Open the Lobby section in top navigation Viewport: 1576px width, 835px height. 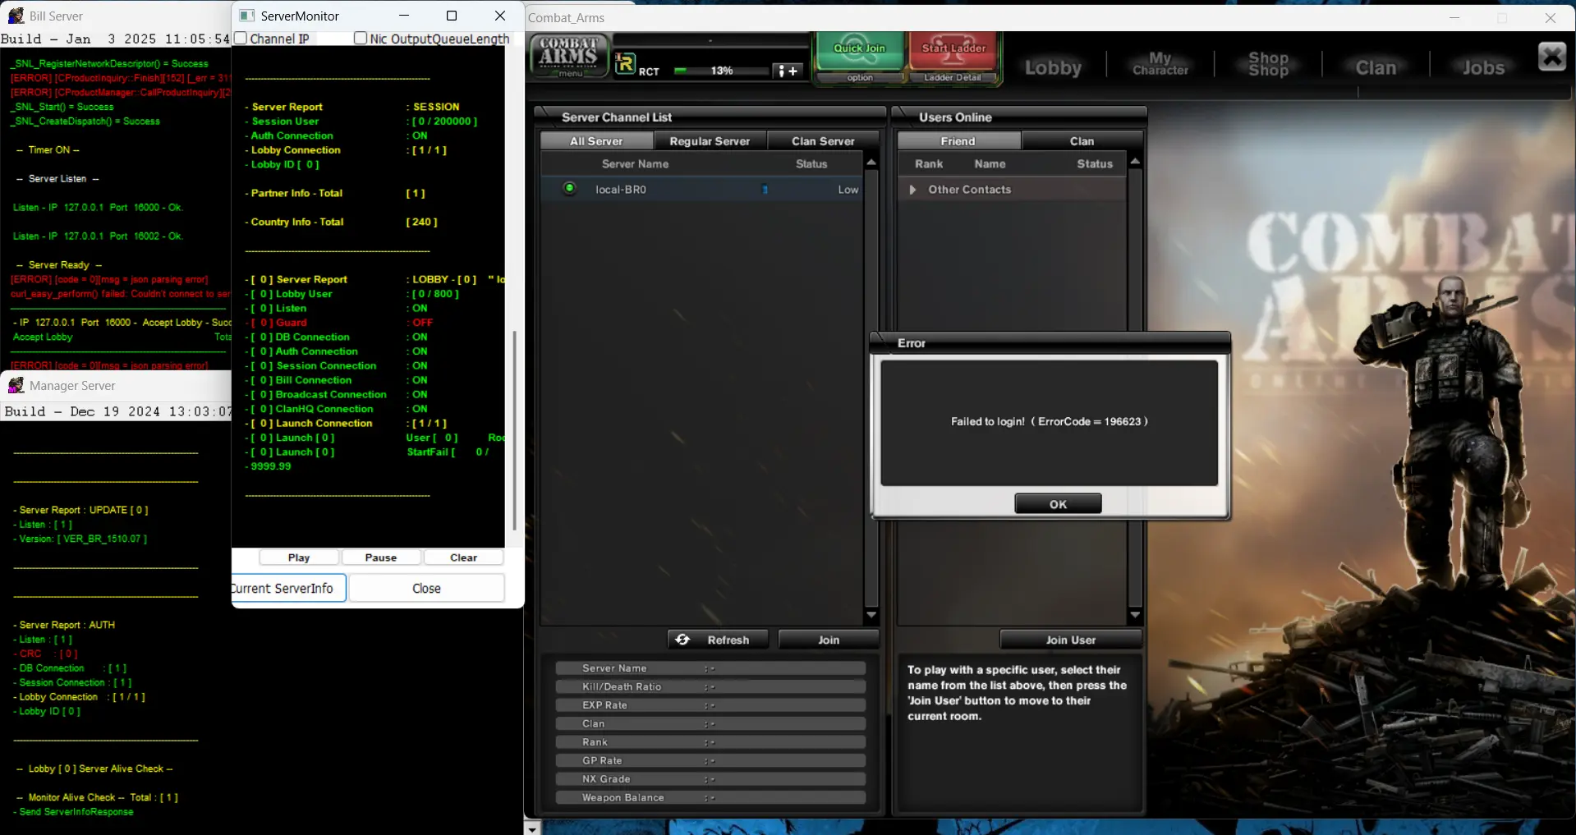coord(1053,67)
